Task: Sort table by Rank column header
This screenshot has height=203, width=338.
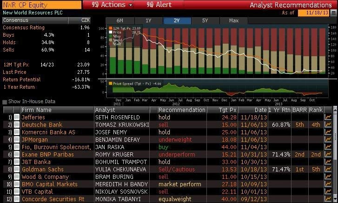Action: 316,110
